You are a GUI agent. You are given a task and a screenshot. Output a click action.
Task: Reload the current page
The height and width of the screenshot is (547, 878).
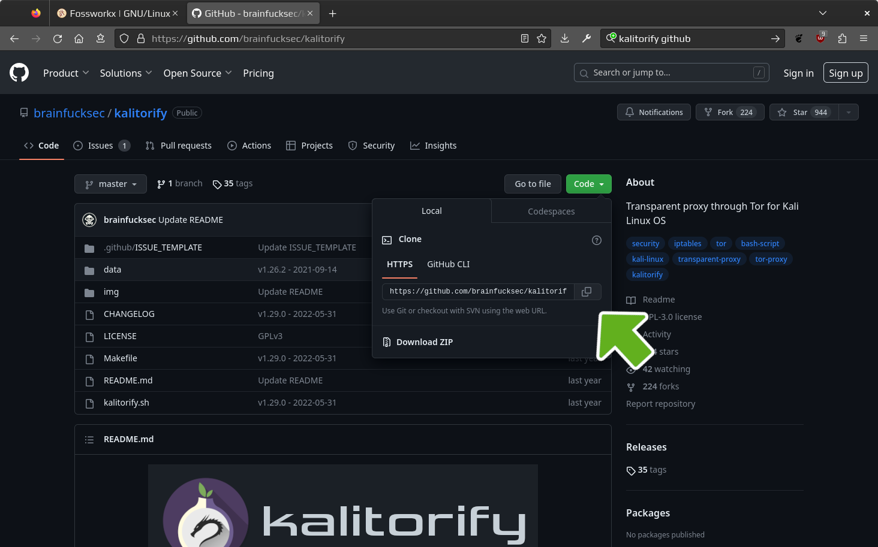(58, 38)
